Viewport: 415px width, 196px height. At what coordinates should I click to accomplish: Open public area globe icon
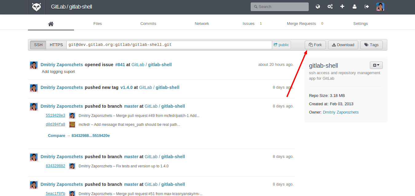tap(318, 6)
